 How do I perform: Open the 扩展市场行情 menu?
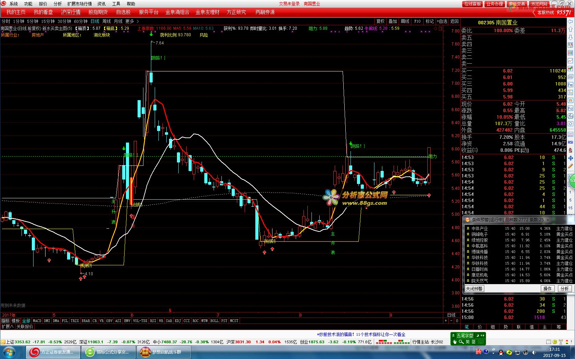point(79,4)
